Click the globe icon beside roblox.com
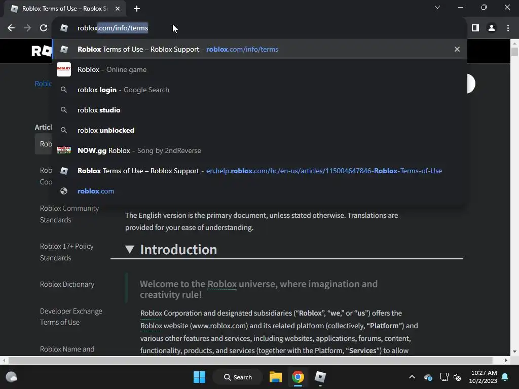 point(64,191)
